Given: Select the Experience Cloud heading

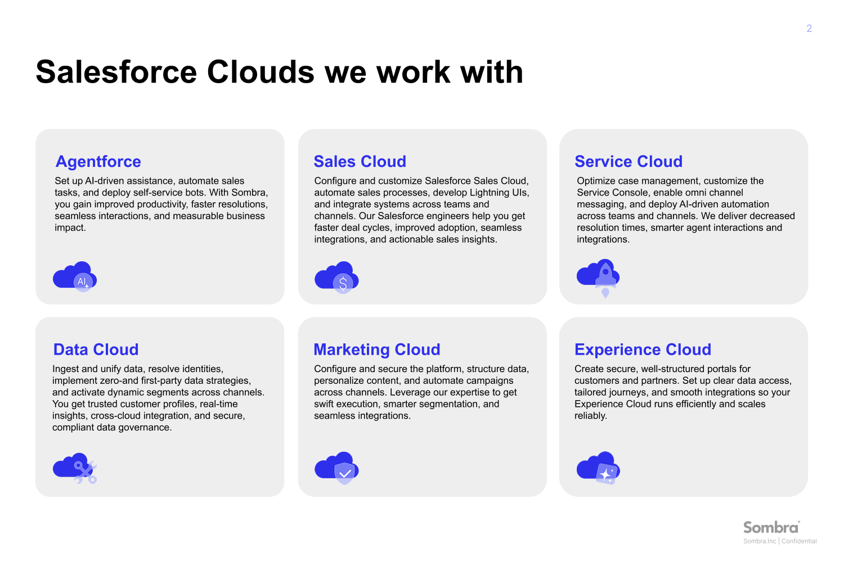Looking at the screenshot, I should [643, 350].
